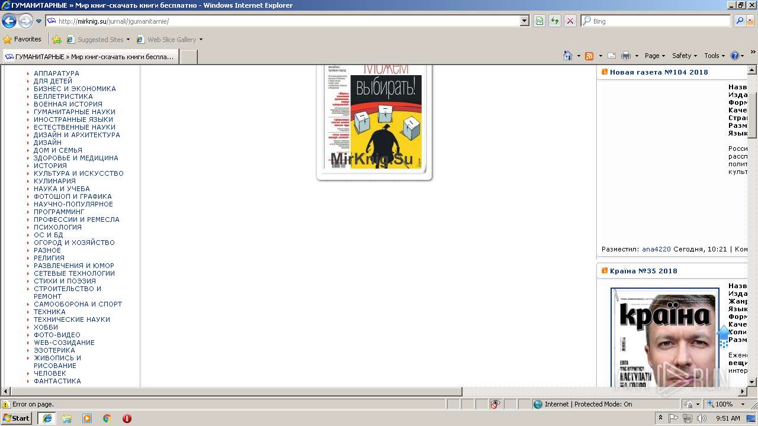This screenshot has width=758, height=426.
Task: Start search with the magnifier icon
Action: [x=739, y=21]
